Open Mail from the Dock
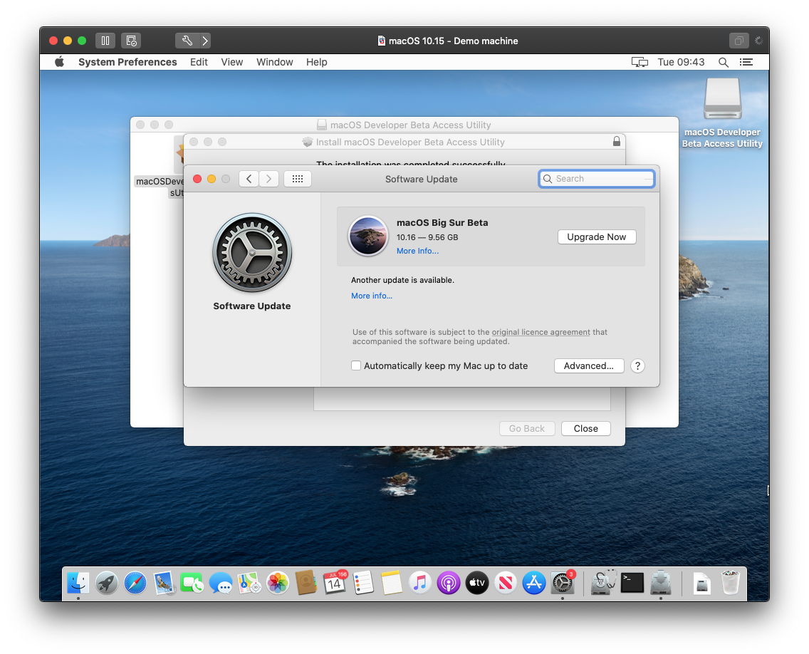 coord(164,583)
